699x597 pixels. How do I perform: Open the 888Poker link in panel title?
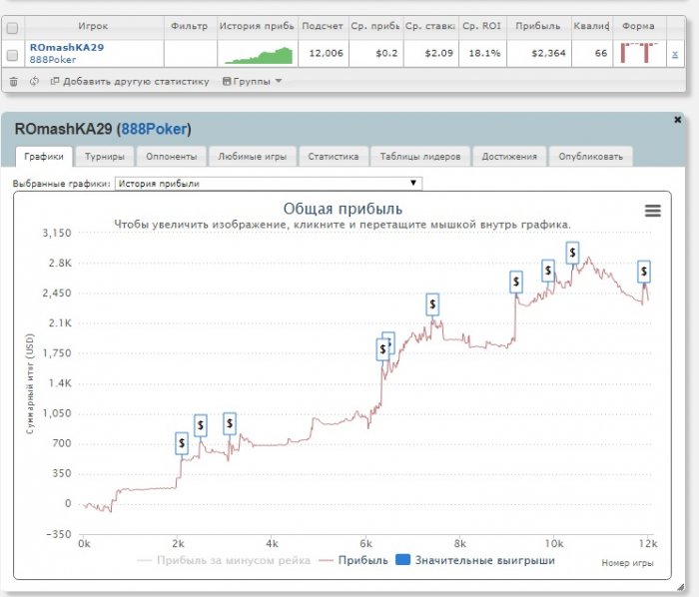click(155, 129)
